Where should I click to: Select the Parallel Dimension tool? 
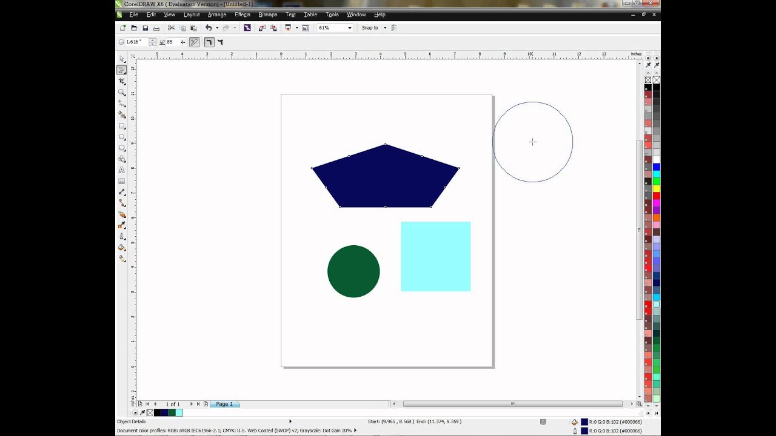point(122,192)
